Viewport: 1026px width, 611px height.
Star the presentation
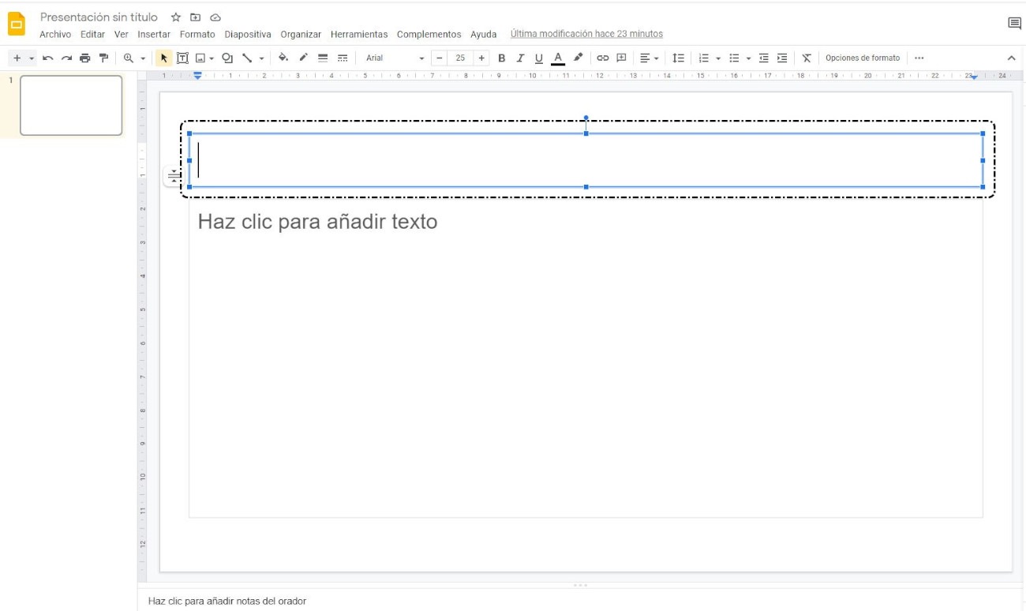176,17
